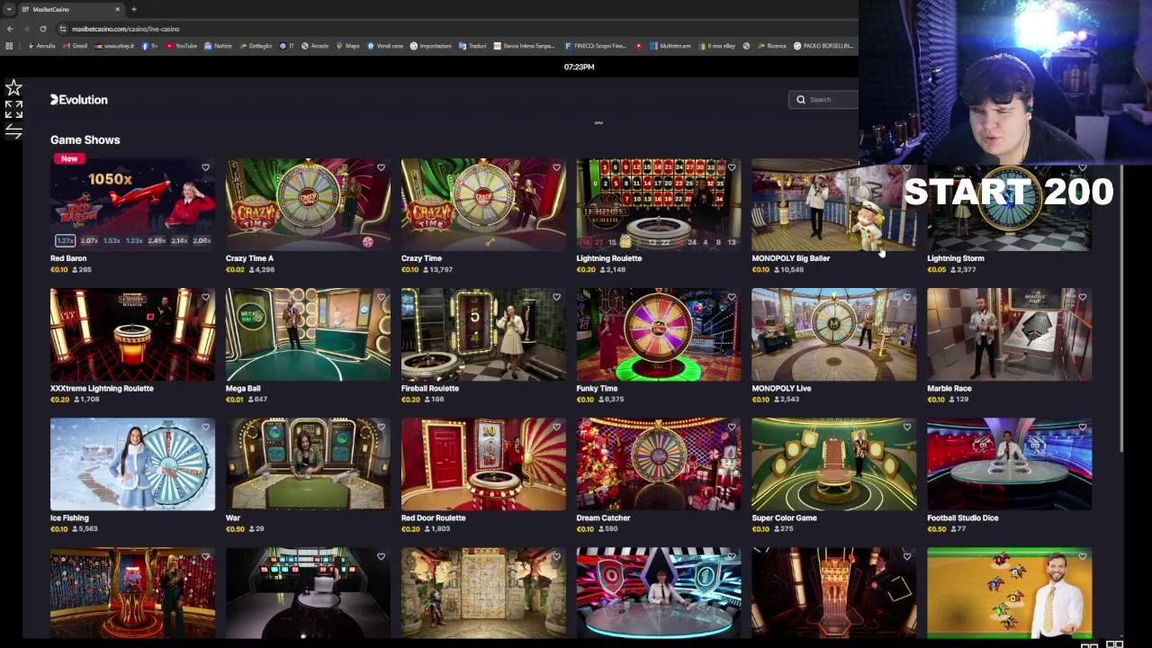The image size is (1152, 648).
Task: Open the Notizie bookmark
Action: 218,46
